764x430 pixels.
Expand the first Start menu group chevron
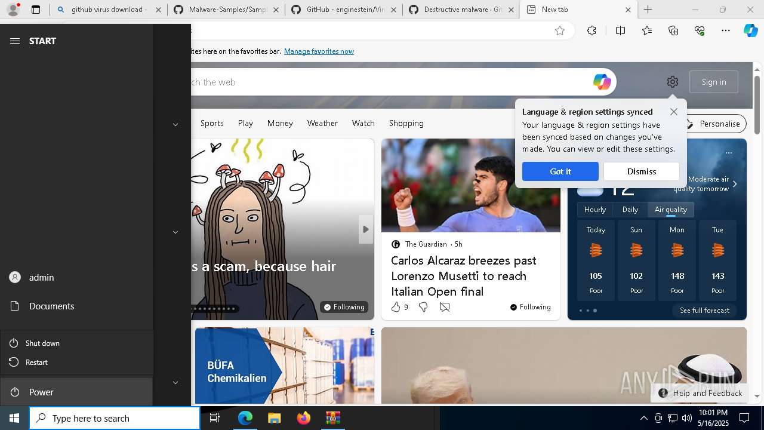click(x=175, y=125)
